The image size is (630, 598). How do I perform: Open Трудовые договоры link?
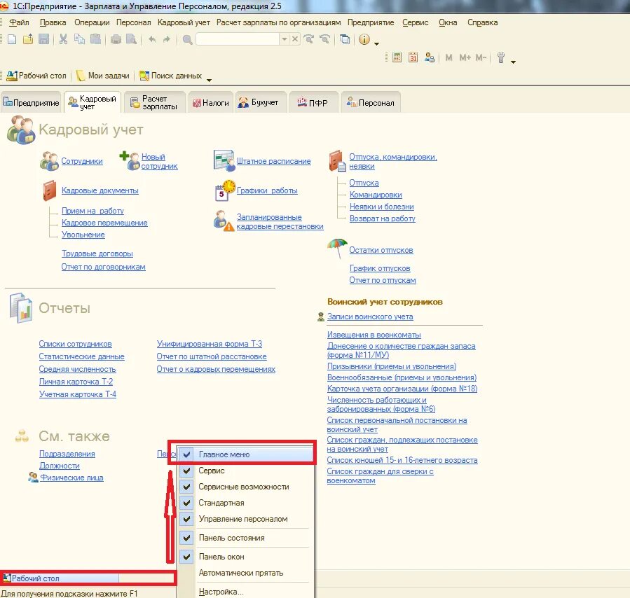pyautogui.click(x=97, y=253)
